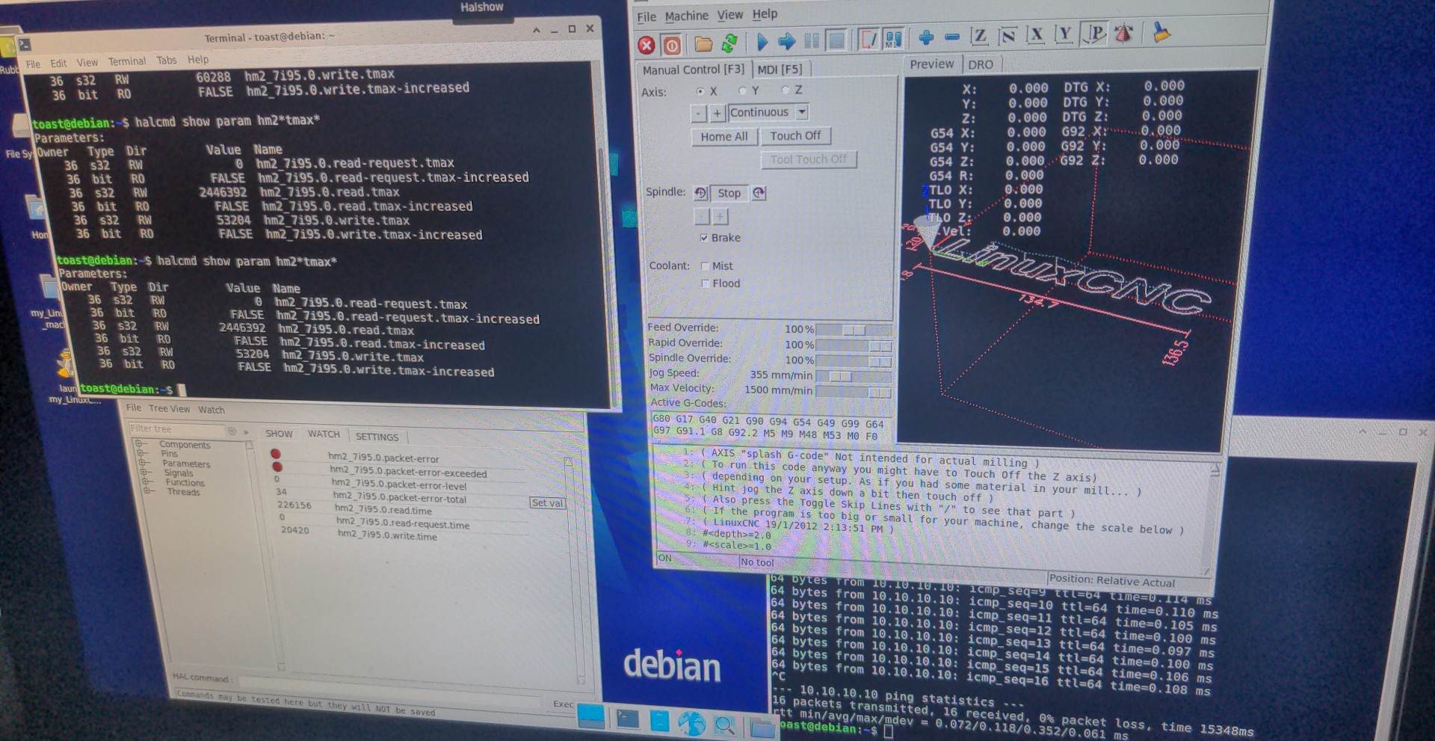Open web browser globe icon in taskbar
Screen dimensions: 1435x741
(691, 723)
